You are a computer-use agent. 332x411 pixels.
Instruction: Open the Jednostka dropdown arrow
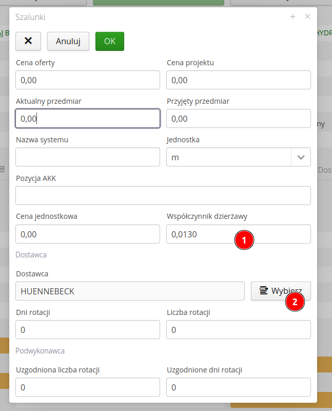tap(301, 157)
